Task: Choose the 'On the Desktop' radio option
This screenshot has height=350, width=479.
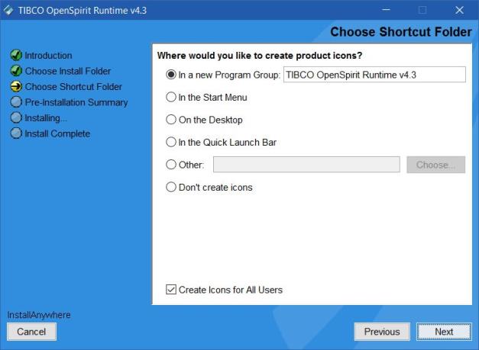Action: [x=171, y=120]
